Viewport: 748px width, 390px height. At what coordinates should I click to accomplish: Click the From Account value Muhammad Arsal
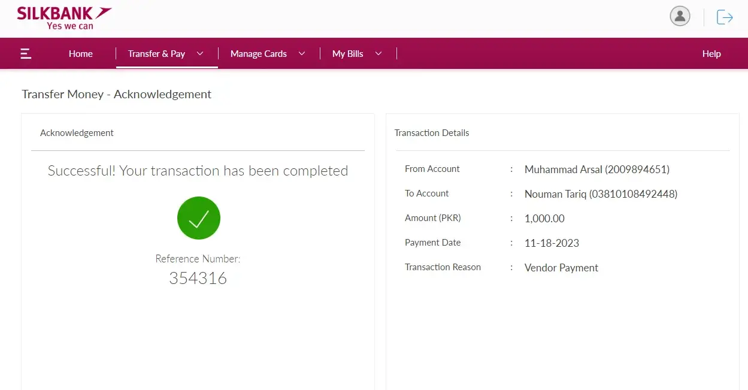pyautogui.click(x=596, y=170)
